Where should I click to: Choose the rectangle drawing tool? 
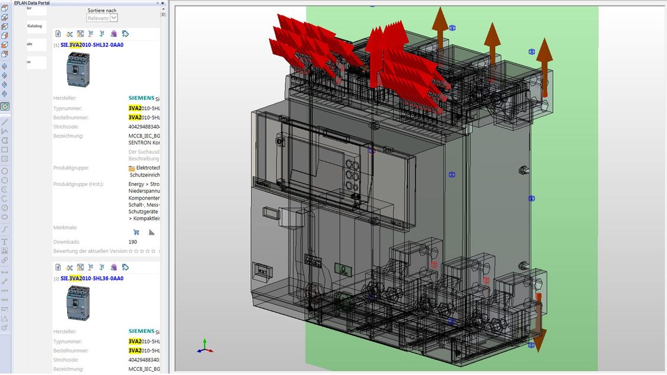click(5, 150)
